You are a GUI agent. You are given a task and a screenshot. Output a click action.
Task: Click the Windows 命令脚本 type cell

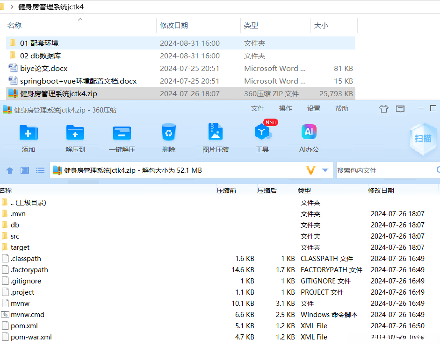pos(329,315)
